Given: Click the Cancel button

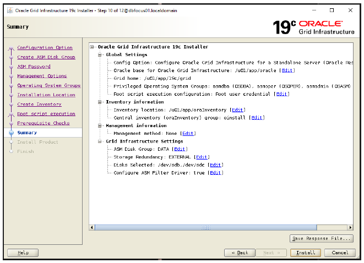Looking at the screenshot, I should tap(340, 253).
